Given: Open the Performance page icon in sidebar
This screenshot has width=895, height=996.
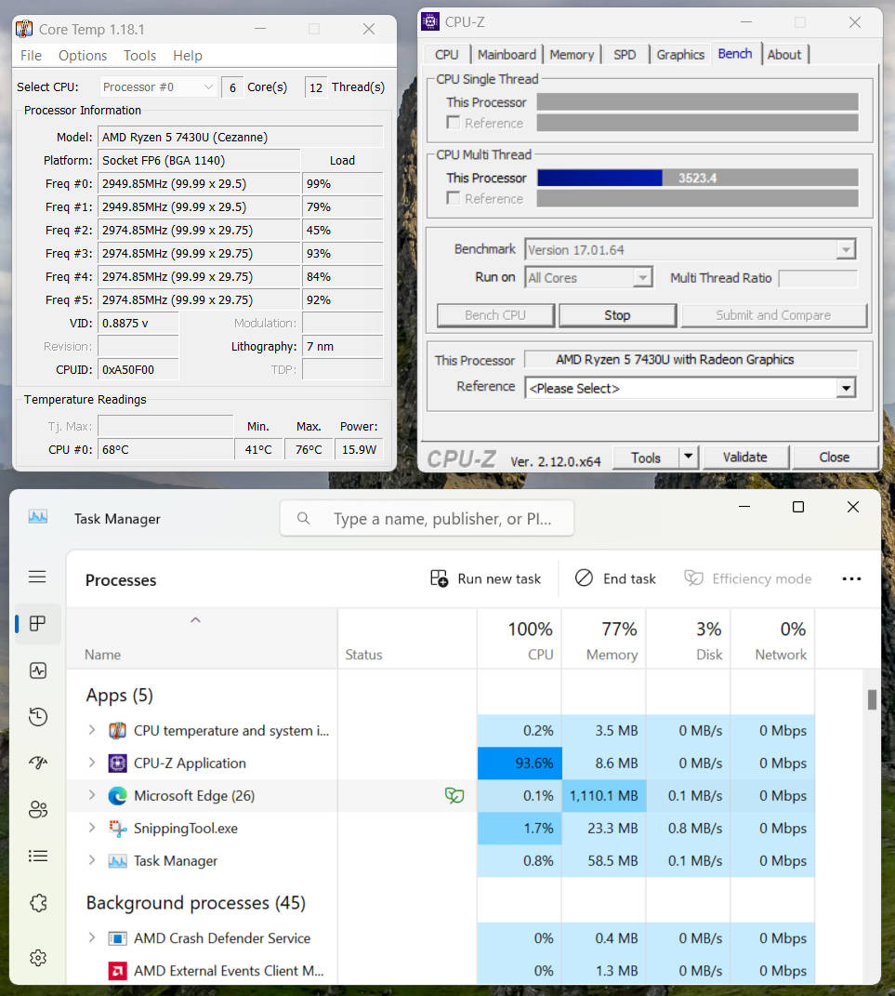Looking at the screenshot, I should coord(38,671).
